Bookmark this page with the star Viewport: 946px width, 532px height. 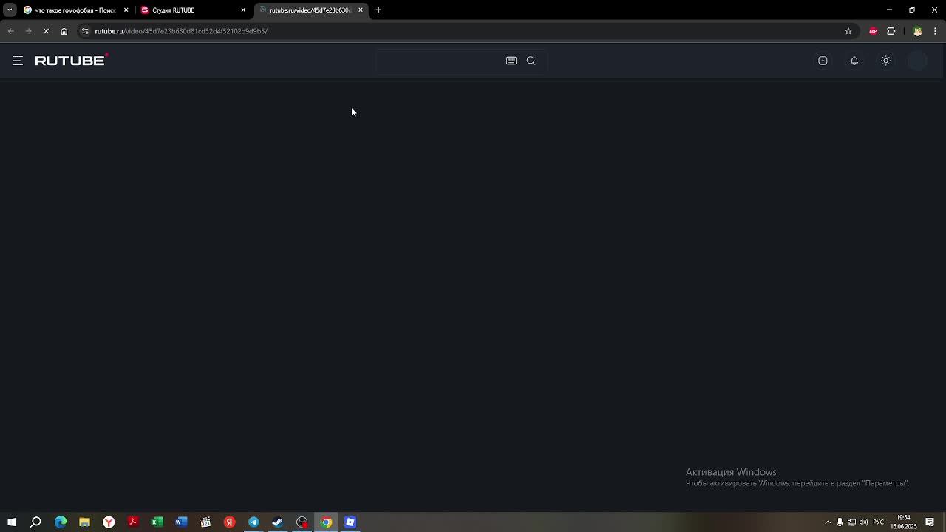[848, 31]
